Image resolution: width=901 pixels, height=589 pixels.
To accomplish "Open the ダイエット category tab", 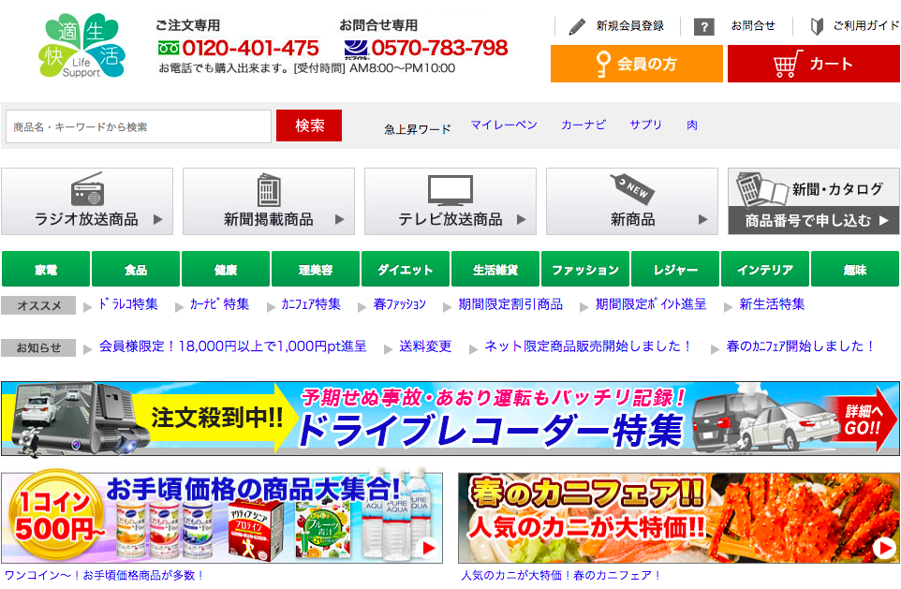I will pos(406,269).
